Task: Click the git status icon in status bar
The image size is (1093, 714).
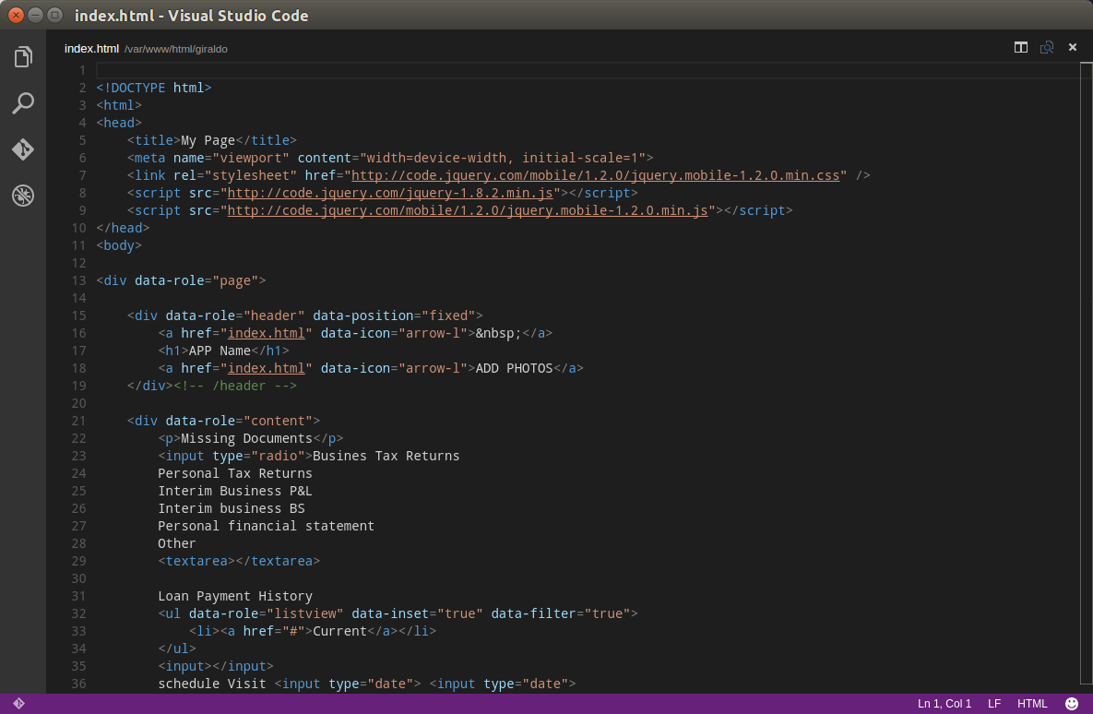Action: click(x=18, y=704)
